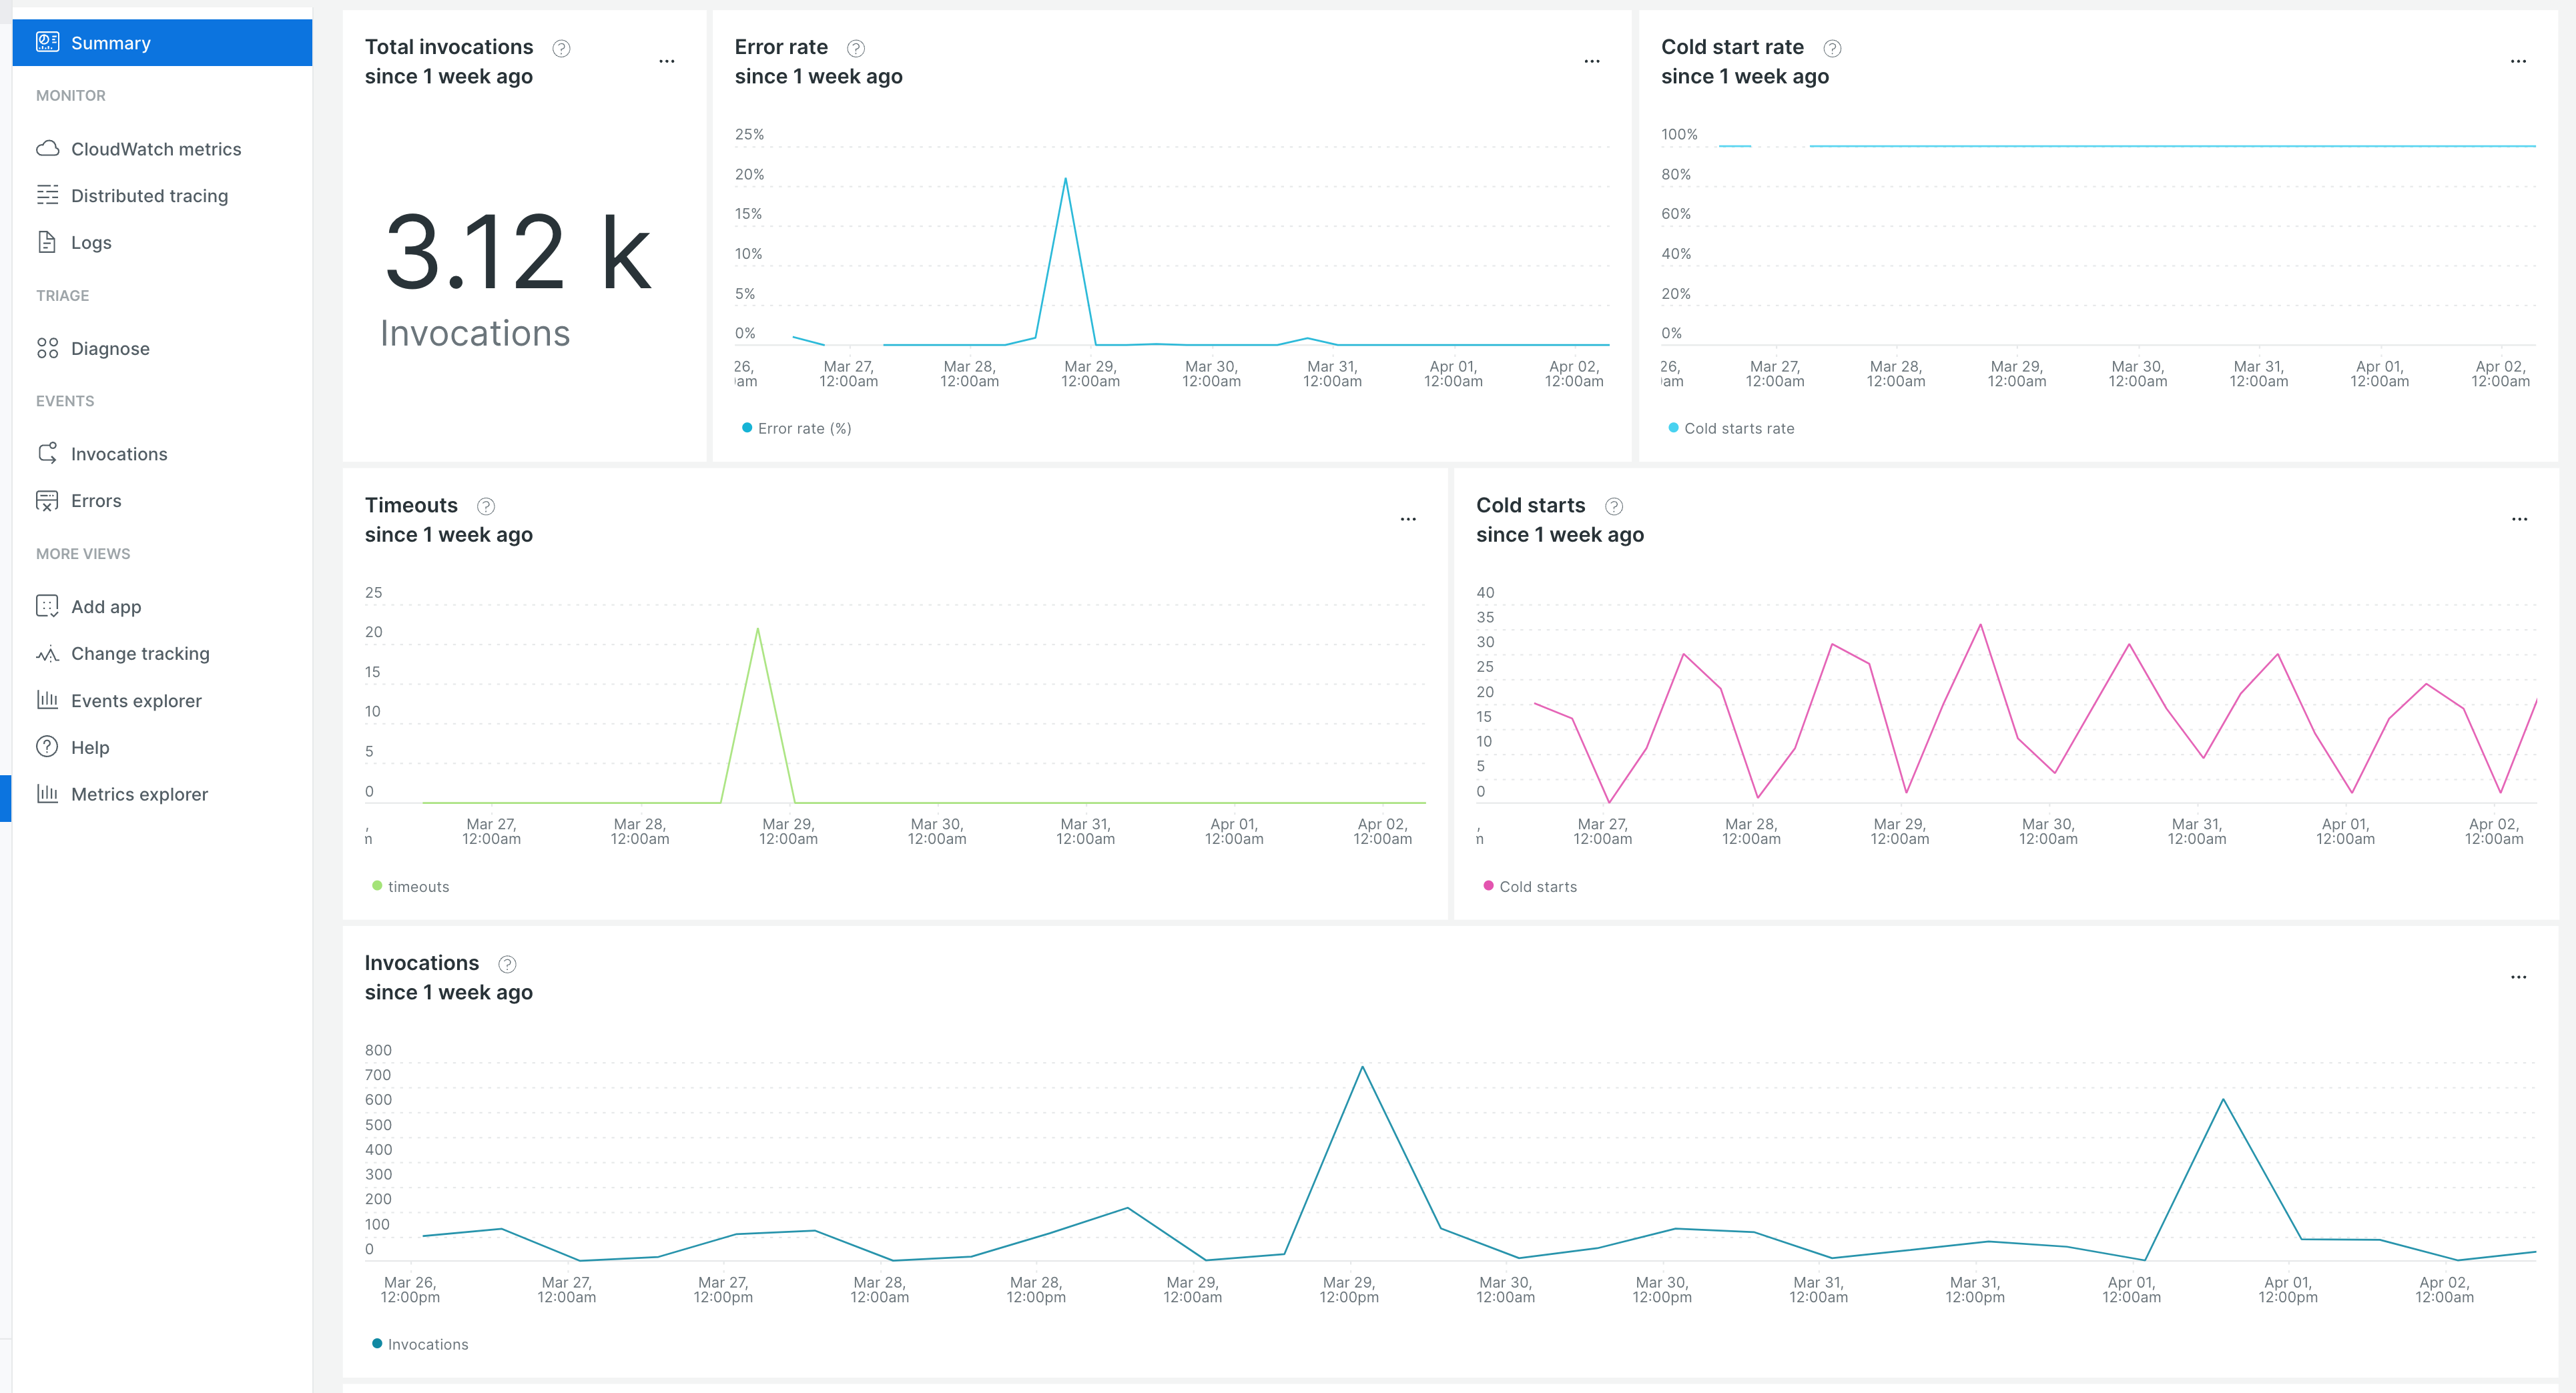Click the Logs document icon

coord(47,242)
